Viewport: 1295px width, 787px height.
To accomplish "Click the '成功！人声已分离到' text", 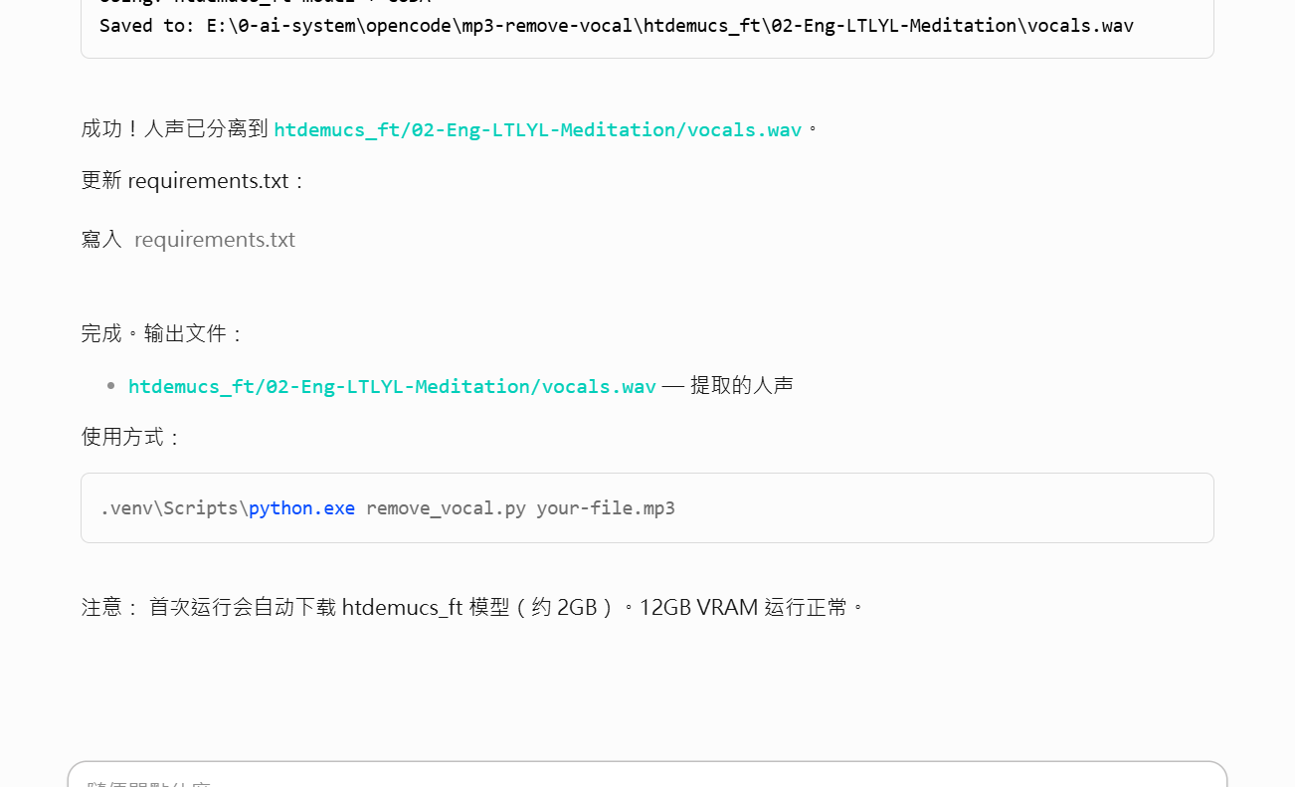I will coord(174,129).
